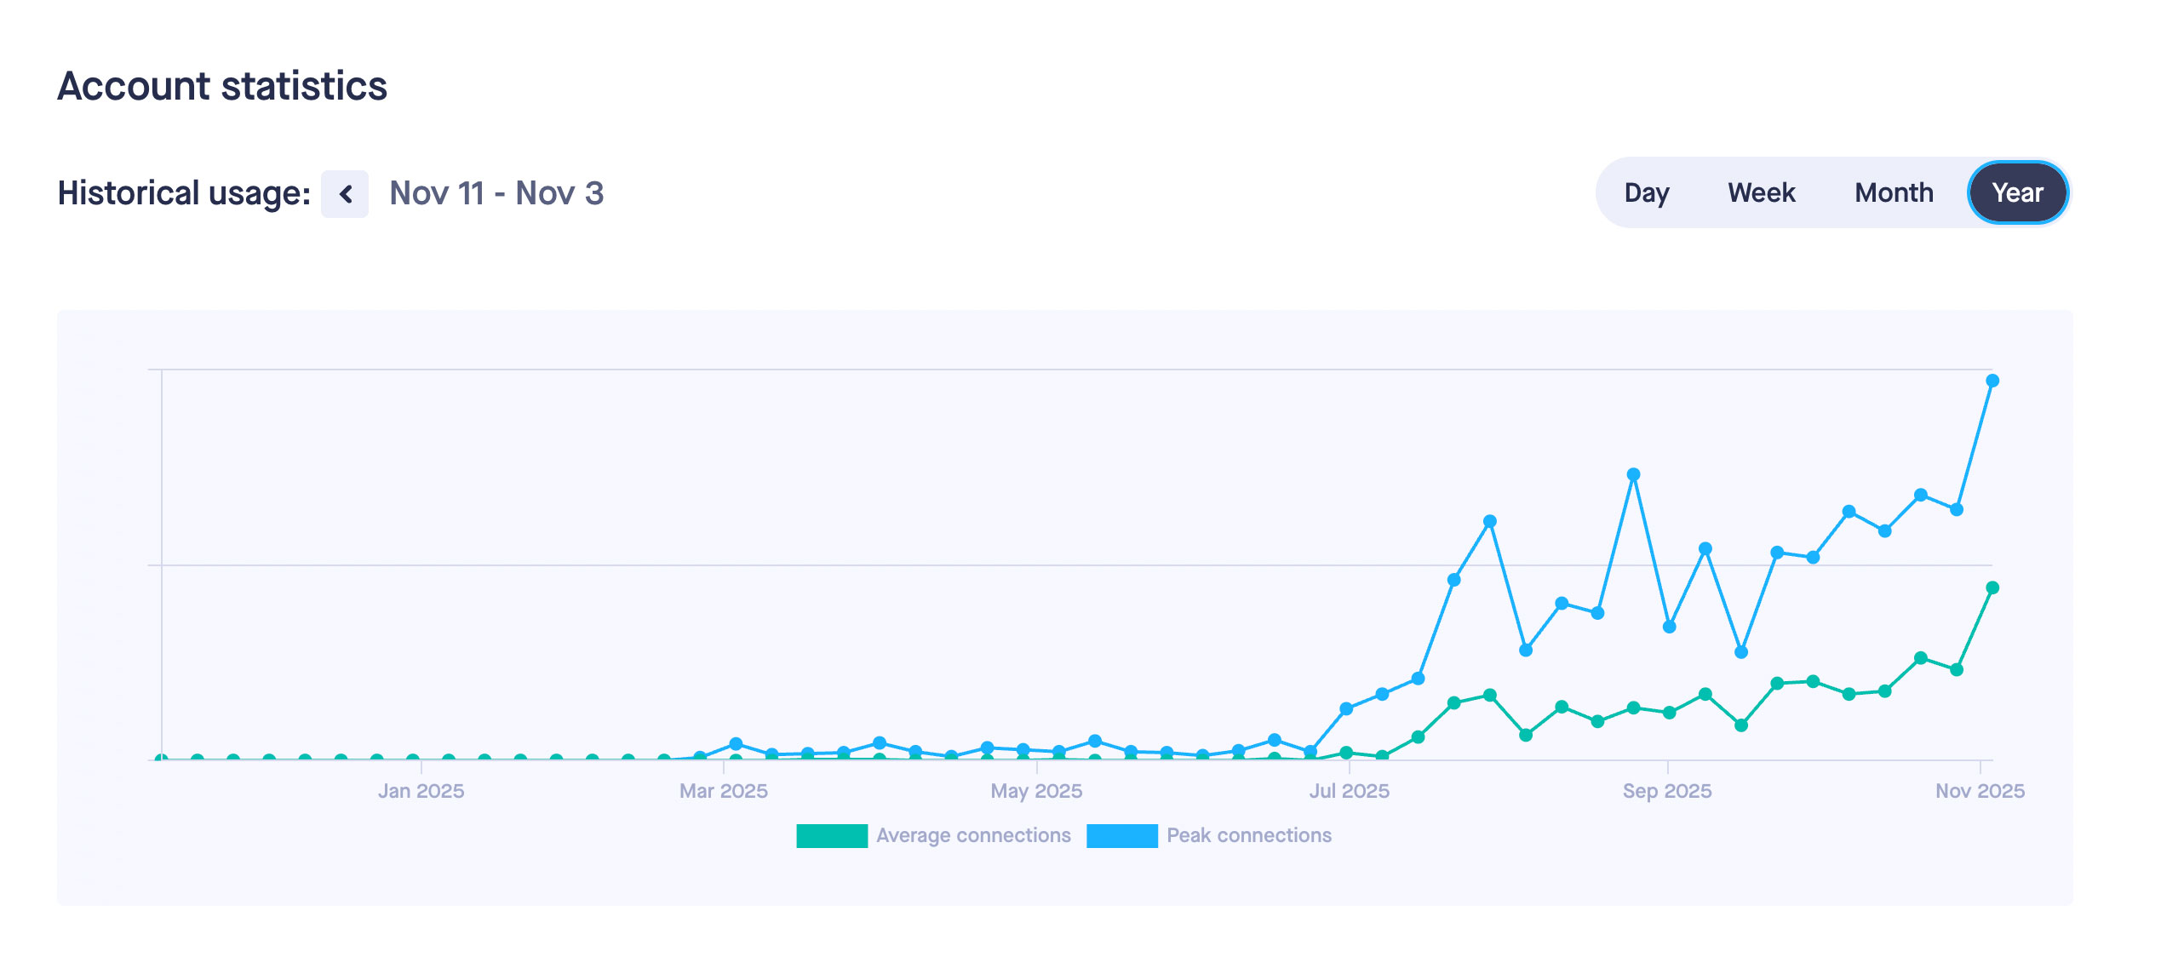Image resolution: width=2161 pixels, height=957 pixels.
Task: Select the Year time range
Action: pyautogui.click(x=2017, y=193)
